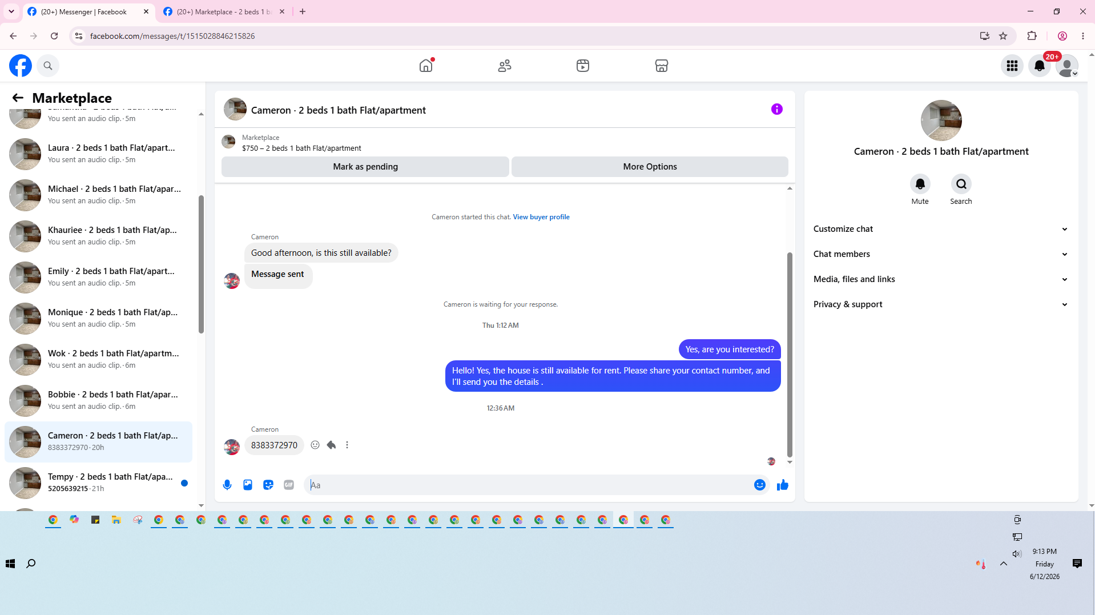This screenshot has width=1095, height=615.
Task: Bookmark this page with the star icon
Action: (x=1003, y=36)
